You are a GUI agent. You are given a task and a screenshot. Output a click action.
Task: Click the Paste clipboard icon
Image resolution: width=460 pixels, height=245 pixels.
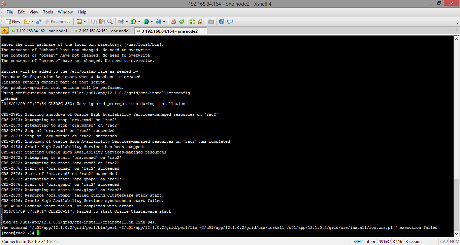tap(102, 22)
